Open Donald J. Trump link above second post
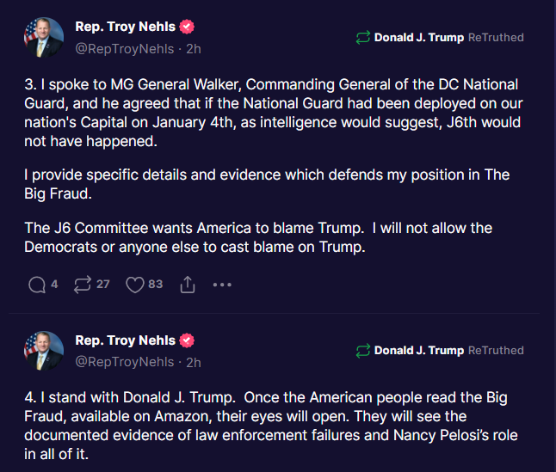Viewport: 556px width, 472px height. pos(418,351)
